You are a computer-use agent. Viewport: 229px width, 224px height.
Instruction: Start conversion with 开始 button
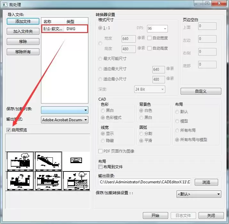[155, 215]
